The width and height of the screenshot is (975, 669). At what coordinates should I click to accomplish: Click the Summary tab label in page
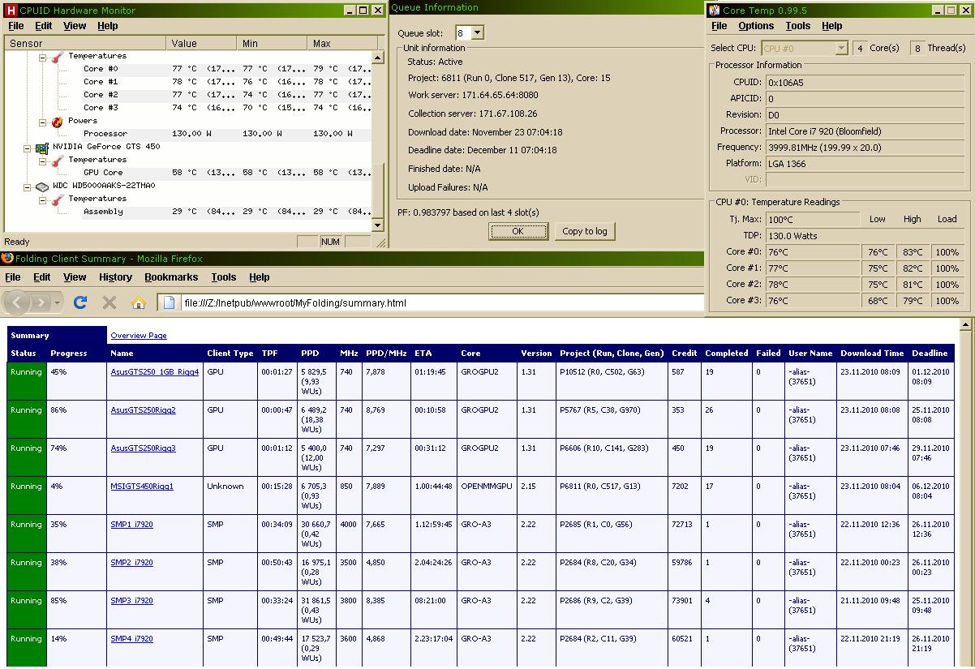tap(30, 336)
